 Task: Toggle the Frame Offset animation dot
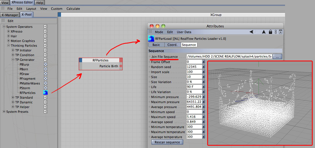150,62
